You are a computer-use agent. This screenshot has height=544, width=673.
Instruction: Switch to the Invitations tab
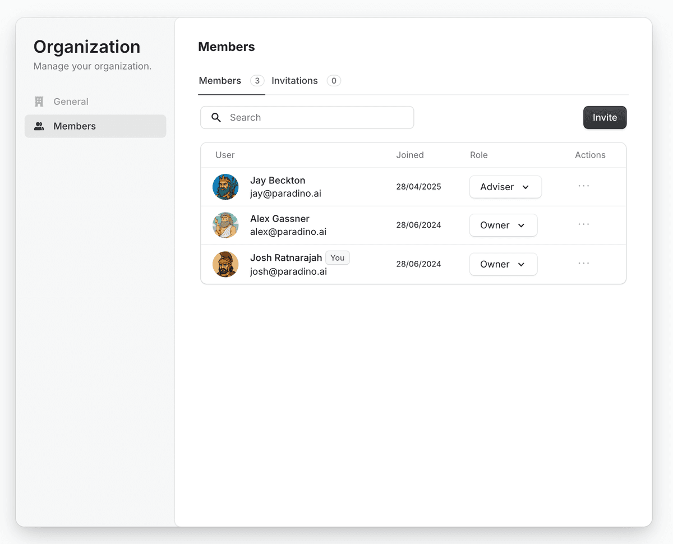[294, 80]
